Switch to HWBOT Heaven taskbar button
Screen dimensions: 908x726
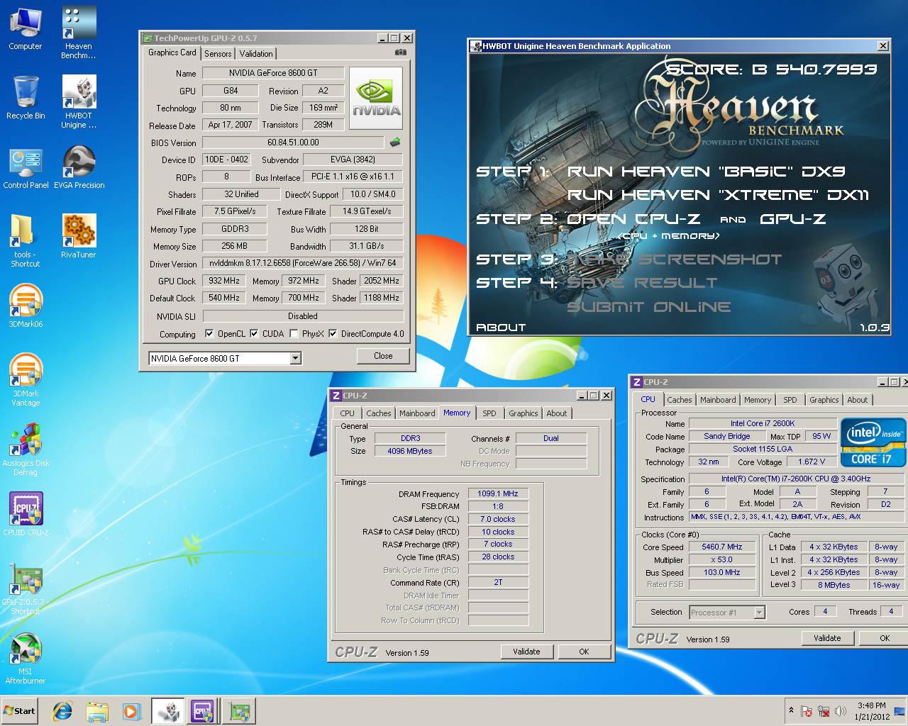[x=167, y=711]
